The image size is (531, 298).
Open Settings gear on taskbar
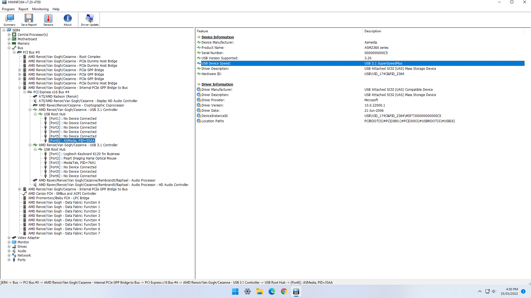pos(247,291)
